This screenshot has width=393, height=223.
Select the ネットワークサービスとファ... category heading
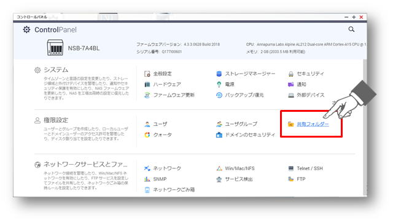coord(85,164)
